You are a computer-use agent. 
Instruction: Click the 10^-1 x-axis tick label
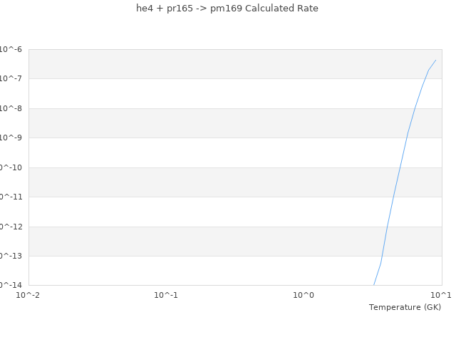tap(166, 294)
